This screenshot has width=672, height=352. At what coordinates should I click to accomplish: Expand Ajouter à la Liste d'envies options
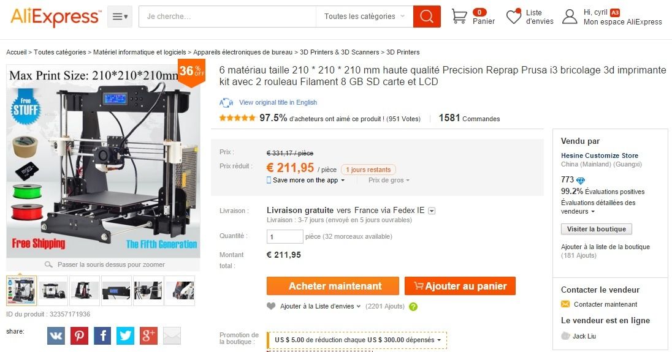321,306
